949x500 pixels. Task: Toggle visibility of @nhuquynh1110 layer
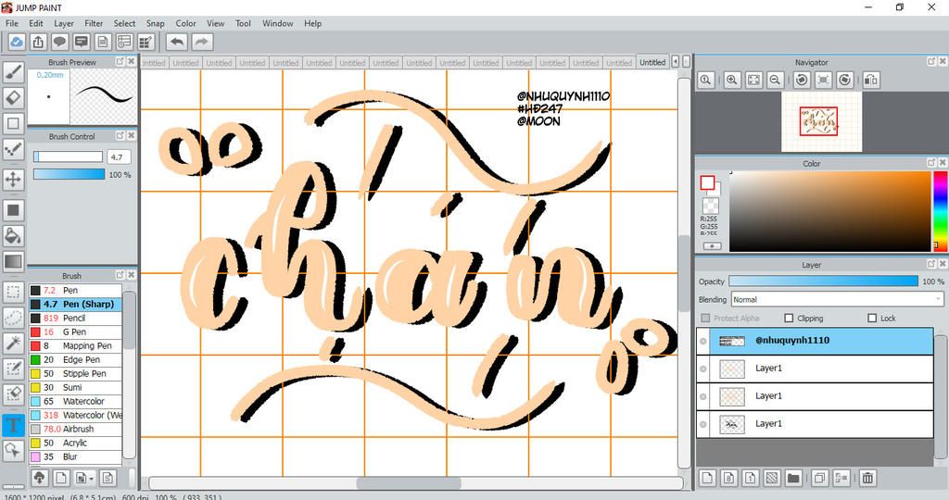[703, 341]
